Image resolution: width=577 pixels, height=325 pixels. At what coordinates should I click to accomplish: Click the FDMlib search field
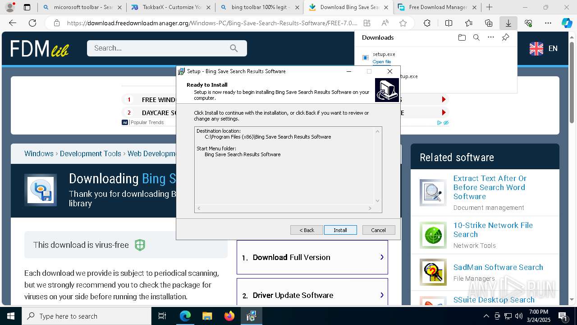167,48
